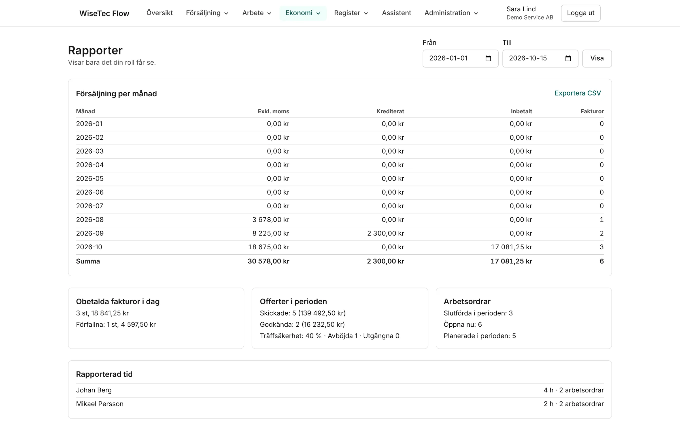This screenshot has height=425, width=680.
Task: Click the Summa total 30 578,00 kr
Action: coord(269,261)
